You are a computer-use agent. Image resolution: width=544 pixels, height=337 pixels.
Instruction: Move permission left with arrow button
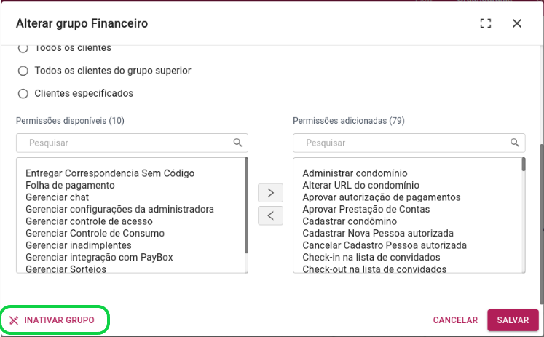tap(271, 215)
